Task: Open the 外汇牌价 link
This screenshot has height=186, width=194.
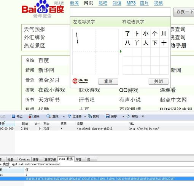Action: 34,37
